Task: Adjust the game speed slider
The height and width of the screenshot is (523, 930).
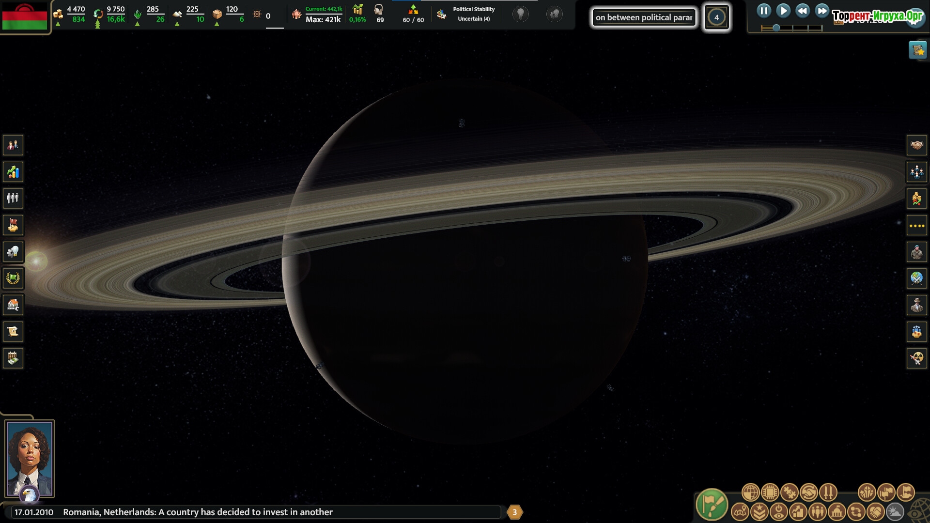Action: [x=776, y=28]
